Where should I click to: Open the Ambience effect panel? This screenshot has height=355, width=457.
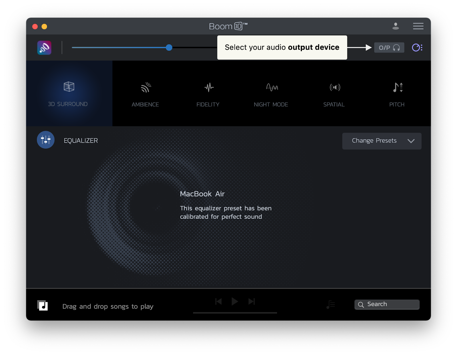coord(145,93)
